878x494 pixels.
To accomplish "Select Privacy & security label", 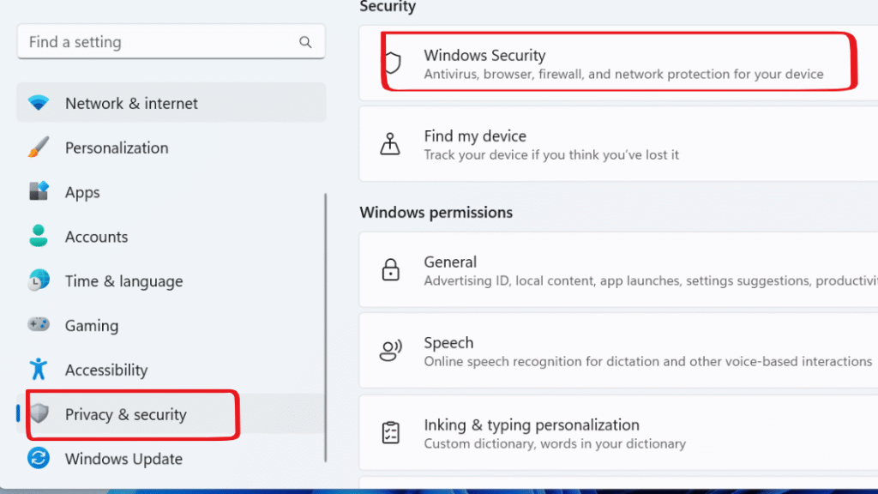I will point(125,414).
